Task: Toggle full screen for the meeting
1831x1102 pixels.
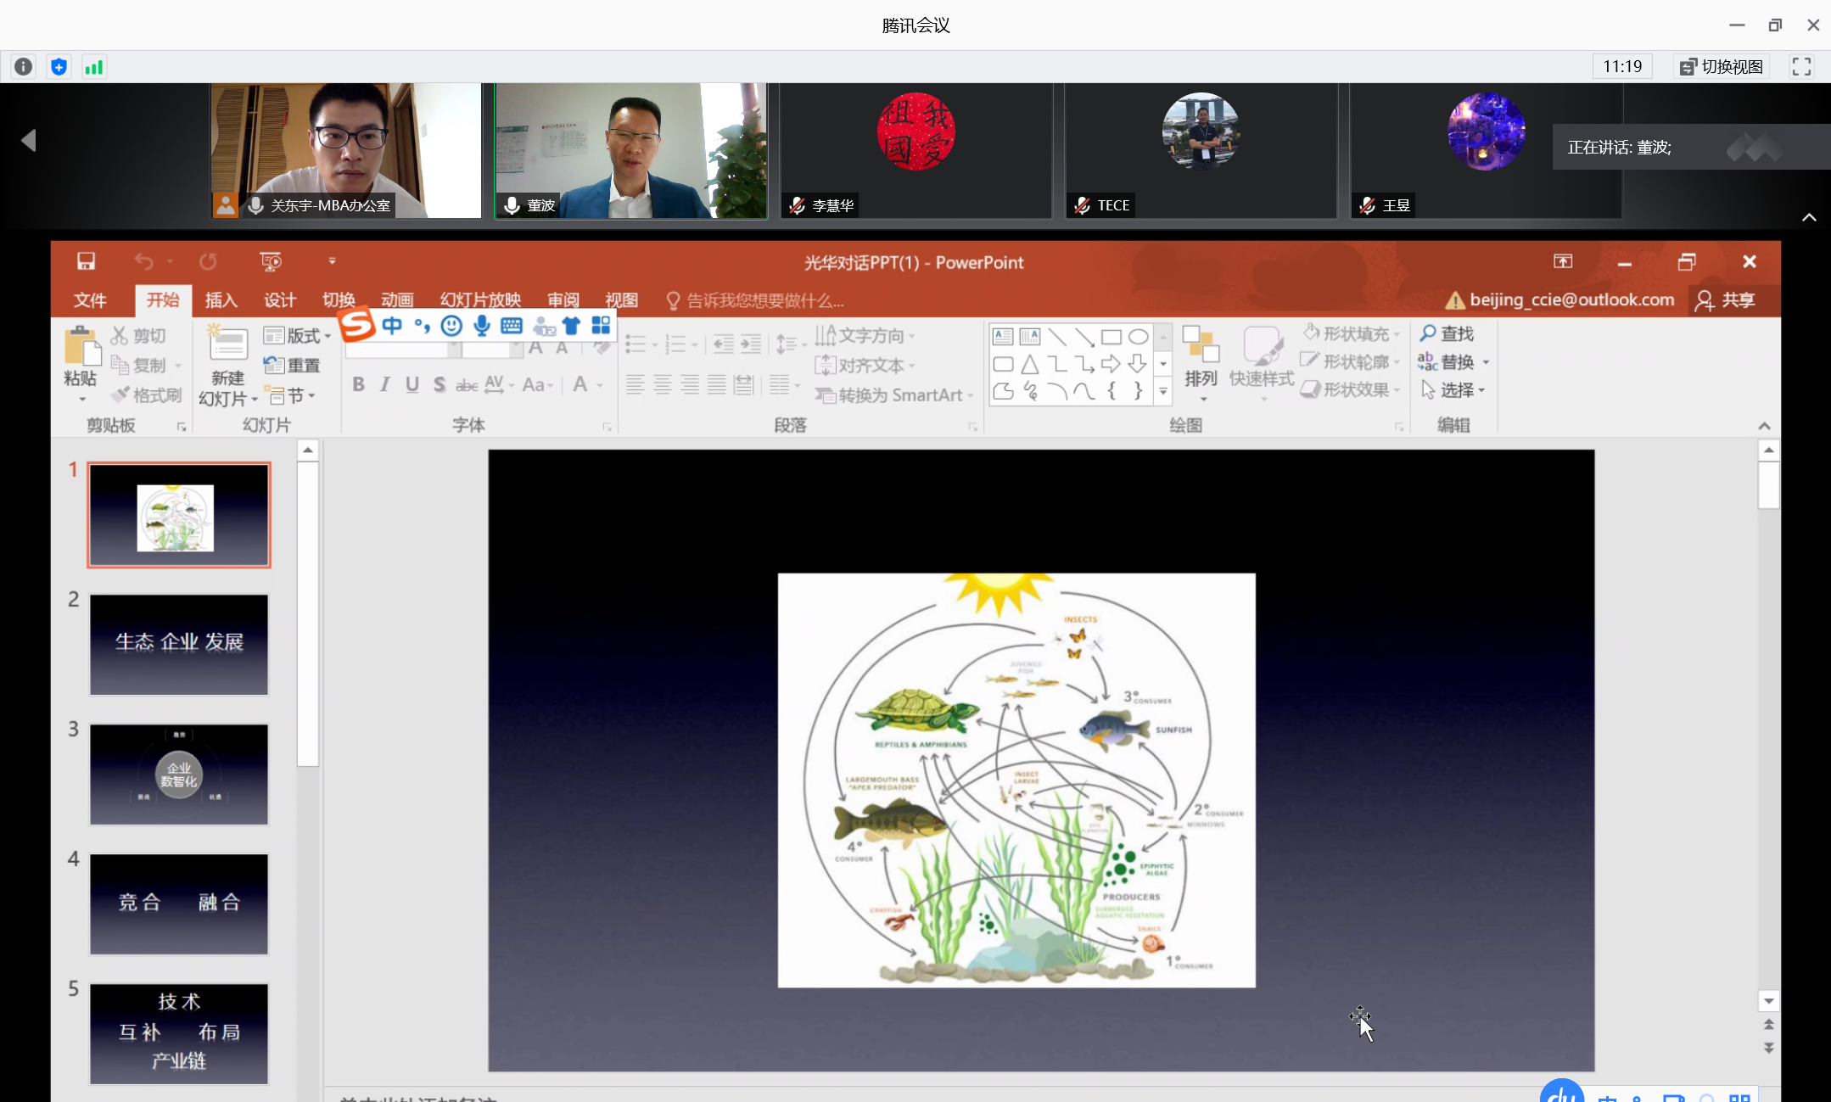Action: (x=1801, y=67)
